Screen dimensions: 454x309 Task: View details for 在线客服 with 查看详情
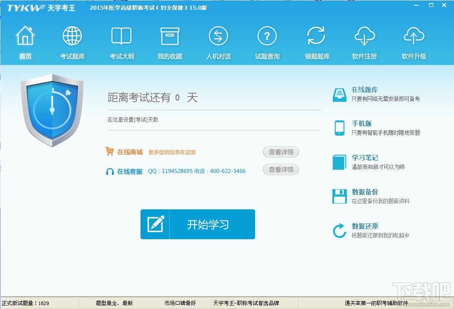click(x=281, y=169)
